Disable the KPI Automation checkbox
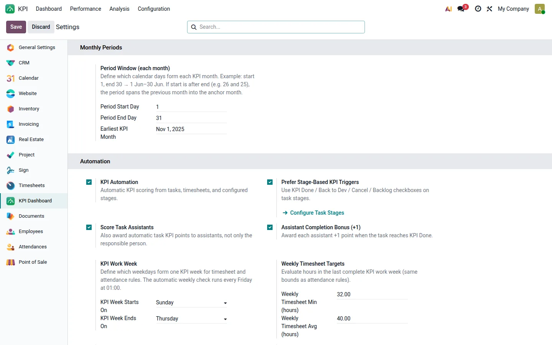The image size is (552, 345). click(89, 182)
